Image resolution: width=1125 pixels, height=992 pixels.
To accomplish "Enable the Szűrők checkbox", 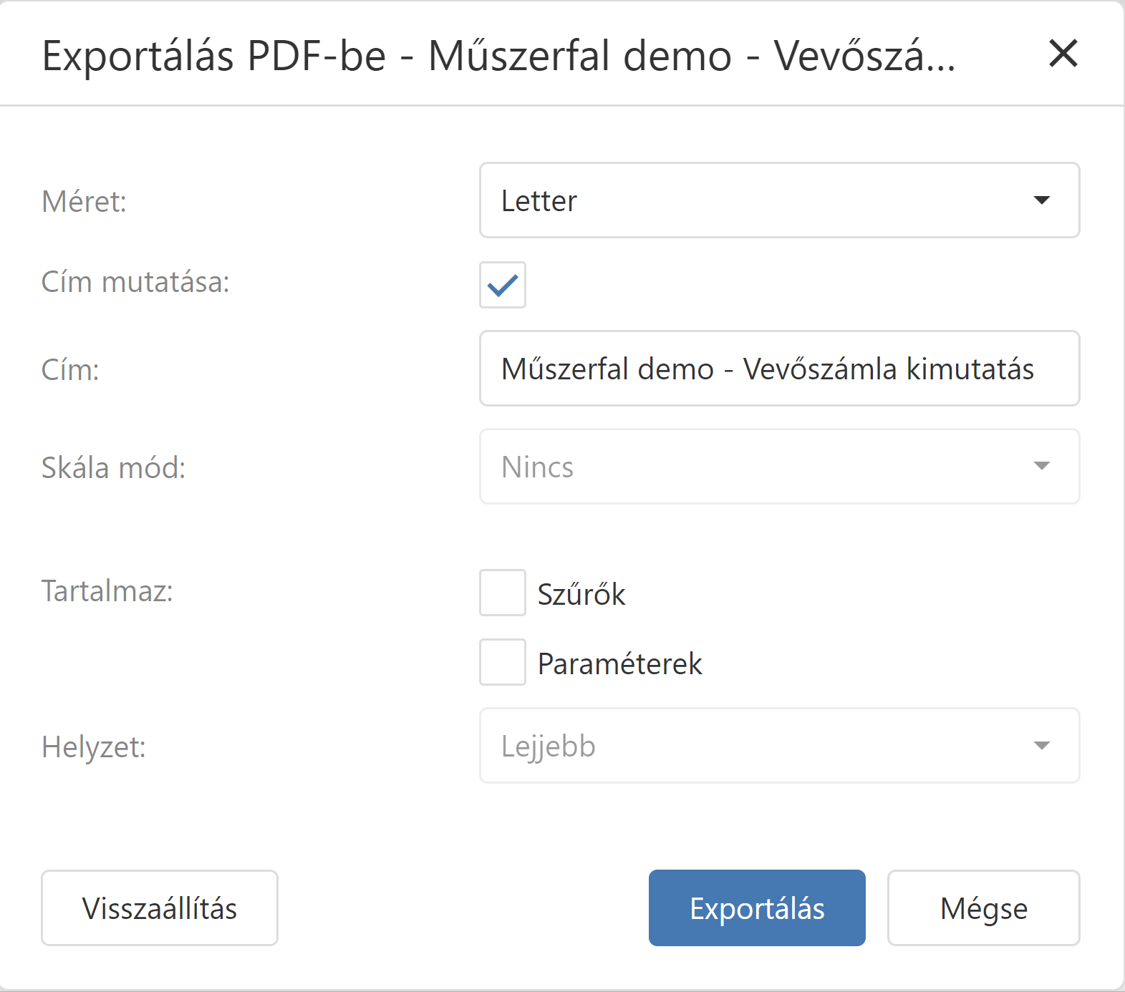I will point(503,593).
